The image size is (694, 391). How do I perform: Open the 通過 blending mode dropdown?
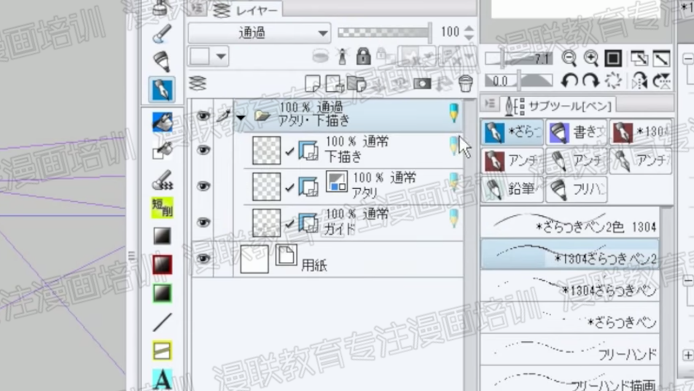click(x=260, y=33)
